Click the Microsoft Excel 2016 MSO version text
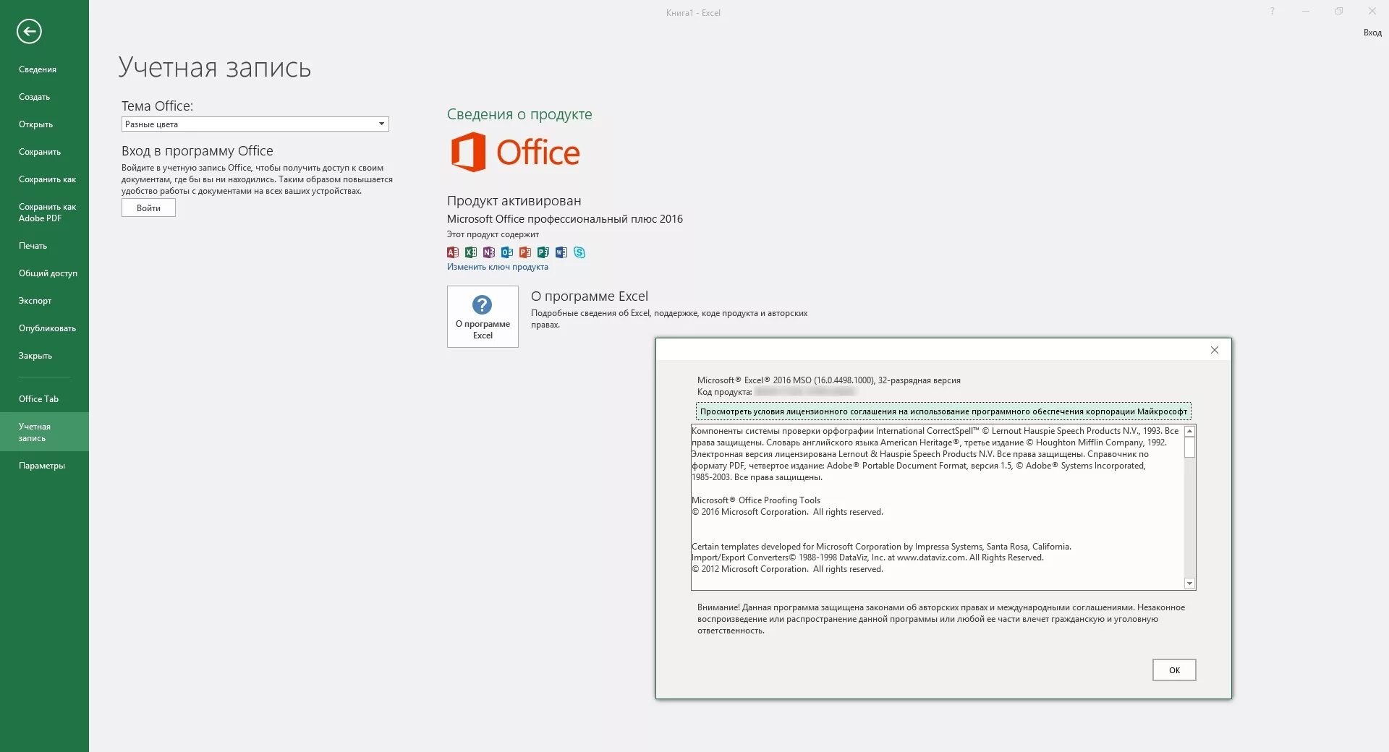 [829, 380]
